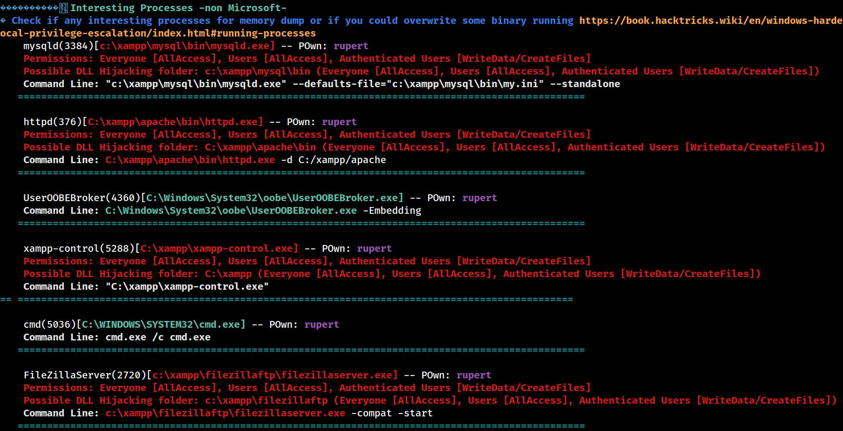Image resolution: width=843 pixels, height=431 pixels.
Task: Click the Permissions line under mysqld
Action: pos(307,58)
